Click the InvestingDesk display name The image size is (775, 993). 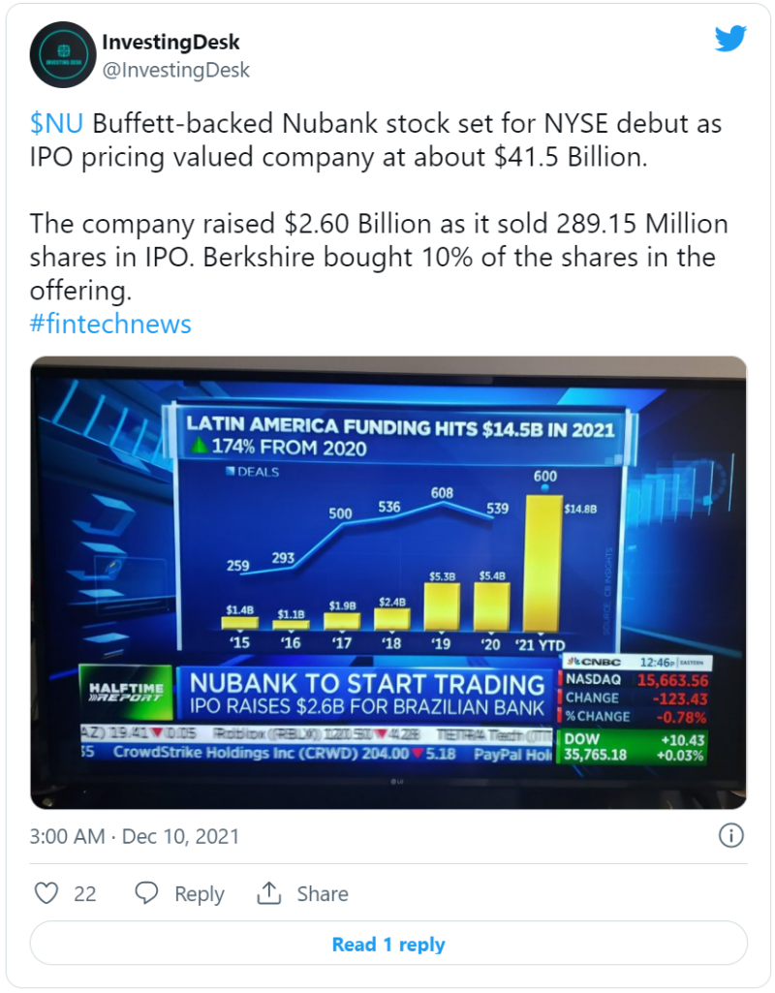(x=170, y=43)
